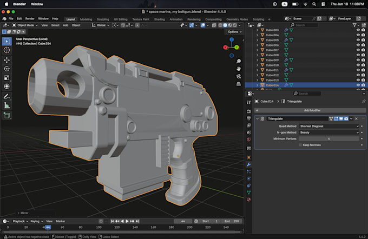Open the World properties tab
The height and width of the screenshot is (239, 368).
click(249, 140)
